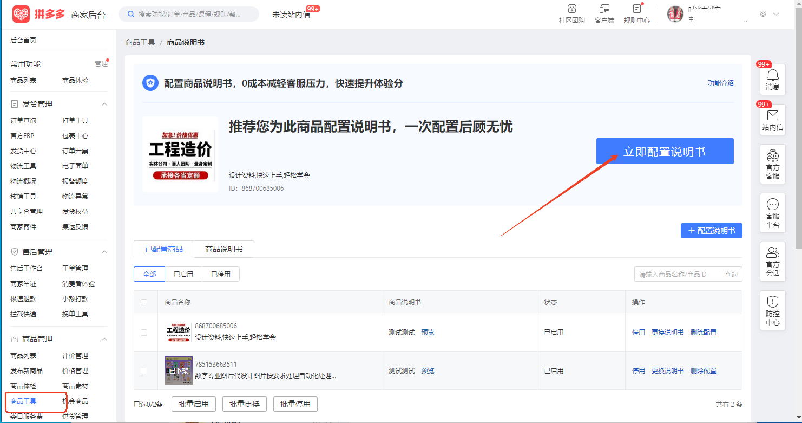Tick the checkbox for product 785153663511
802x423 pixels.
click(144, 371)
